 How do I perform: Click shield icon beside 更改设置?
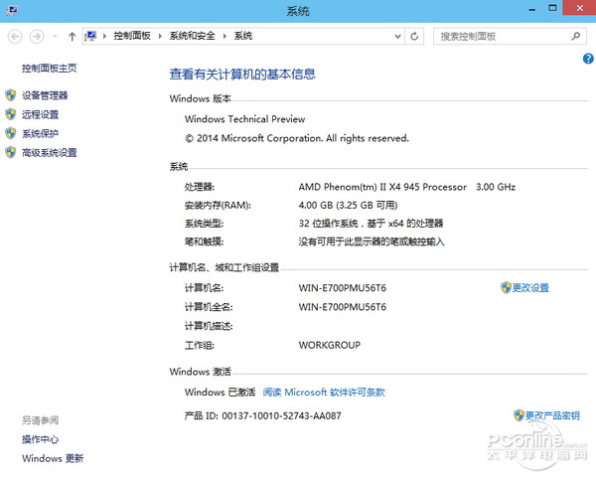pos(506,287)
